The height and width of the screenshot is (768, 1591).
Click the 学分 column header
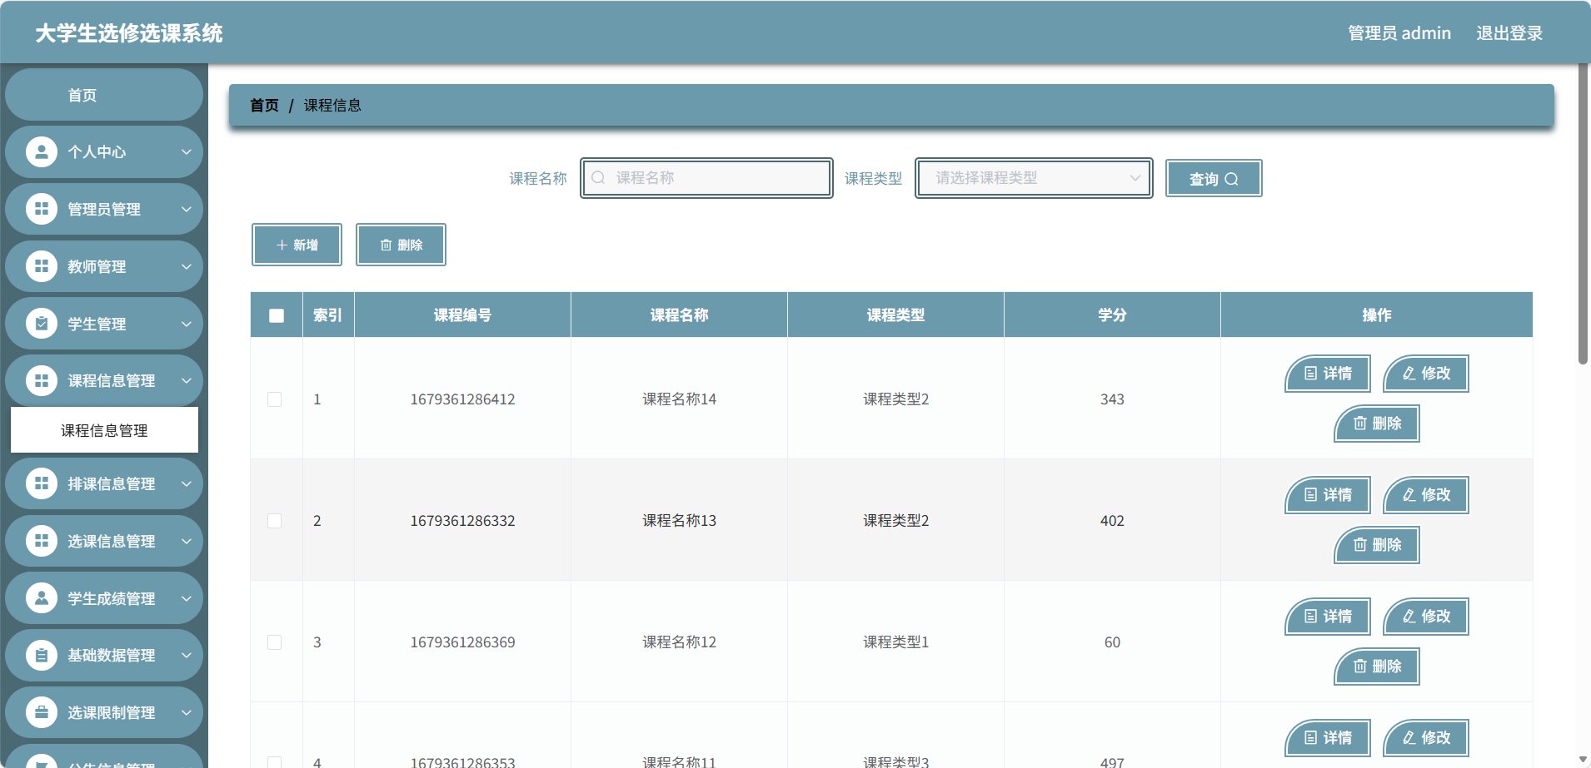point(1112,315)
